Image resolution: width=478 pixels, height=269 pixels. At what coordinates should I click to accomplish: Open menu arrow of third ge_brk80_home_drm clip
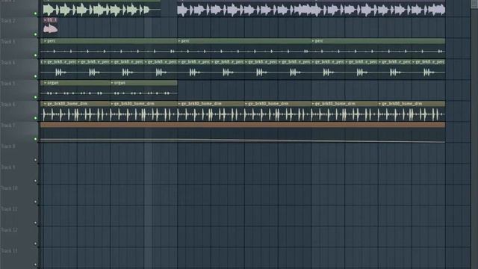coord(179,104)
